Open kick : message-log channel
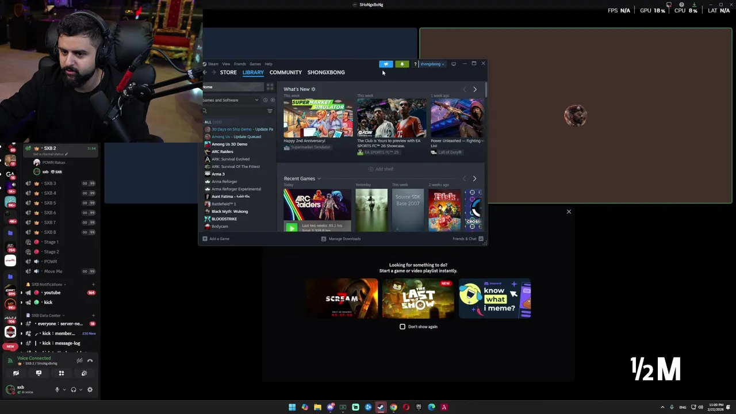The height and width of the screenshot is (414, 736). click(60, 343)
